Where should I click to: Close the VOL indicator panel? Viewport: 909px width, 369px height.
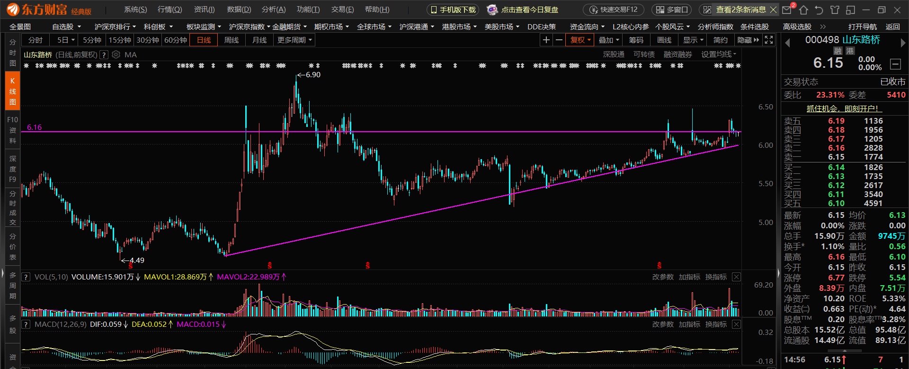(x=736, y=277)
